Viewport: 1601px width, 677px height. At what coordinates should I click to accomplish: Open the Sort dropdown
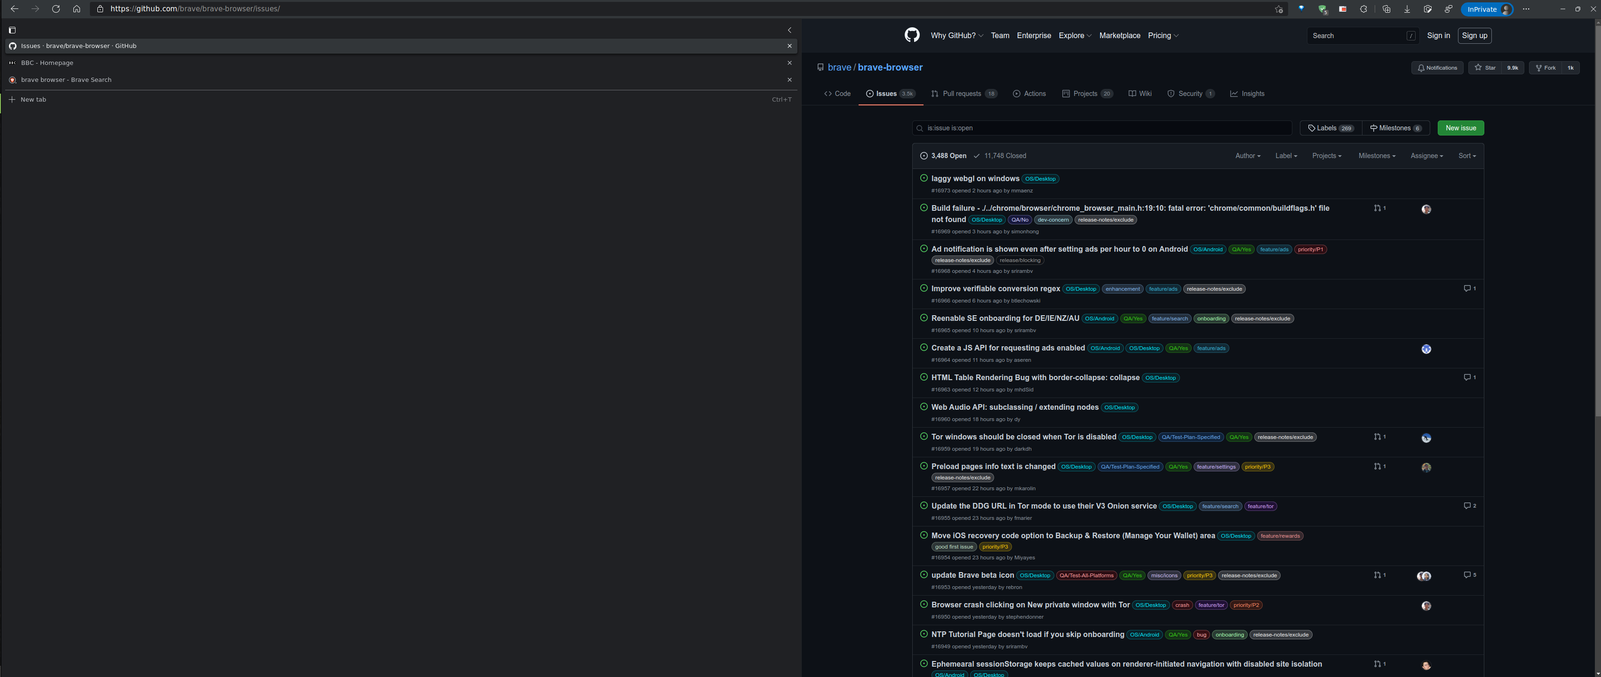(x=1467, y=155)
